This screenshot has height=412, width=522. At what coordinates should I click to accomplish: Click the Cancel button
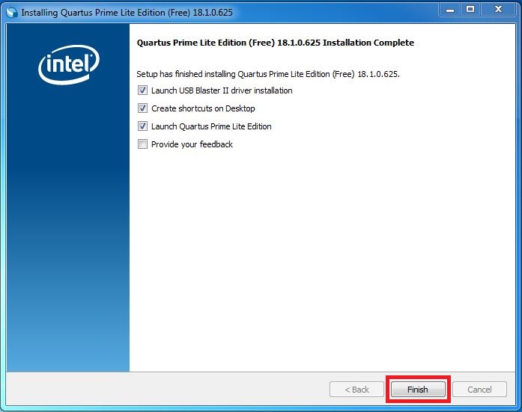pos(479,389)
